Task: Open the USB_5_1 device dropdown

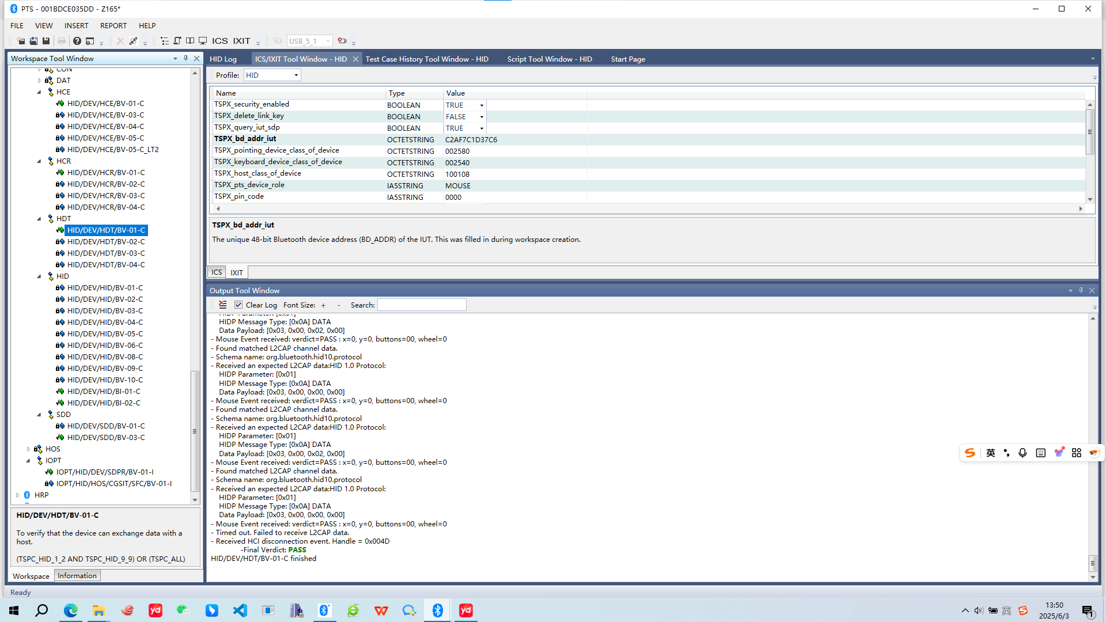Action: (x=328, y=41)
